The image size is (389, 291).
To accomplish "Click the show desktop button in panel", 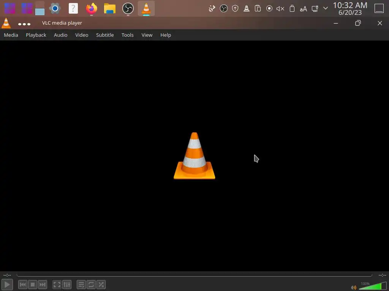I will coord(379,8).
